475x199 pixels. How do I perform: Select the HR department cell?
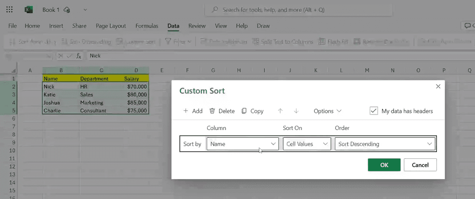[x=101, y=87]
